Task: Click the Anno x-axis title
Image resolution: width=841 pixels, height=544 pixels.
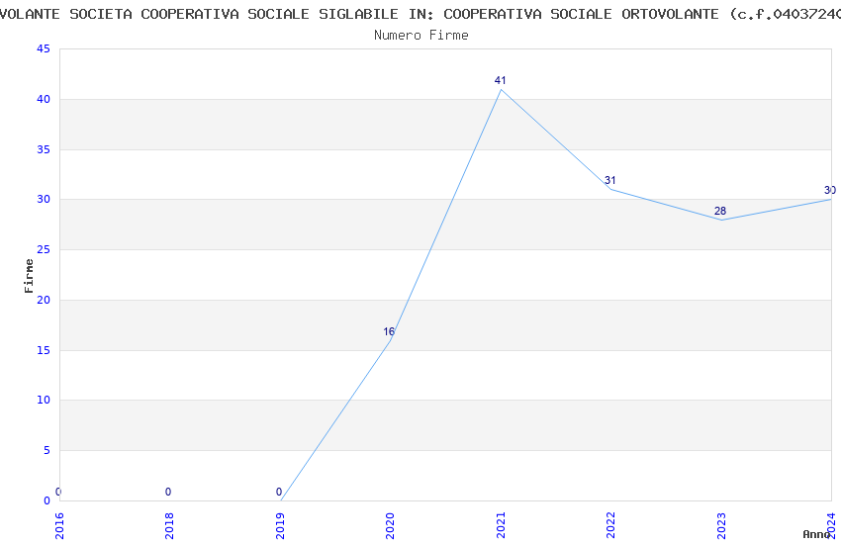Action: tap(816, 534)
